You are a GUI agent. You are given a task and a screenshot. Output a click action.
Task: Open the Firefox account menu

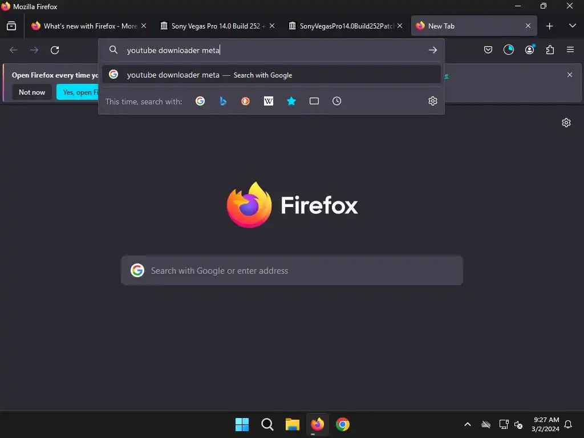click(x=530, y=50)
